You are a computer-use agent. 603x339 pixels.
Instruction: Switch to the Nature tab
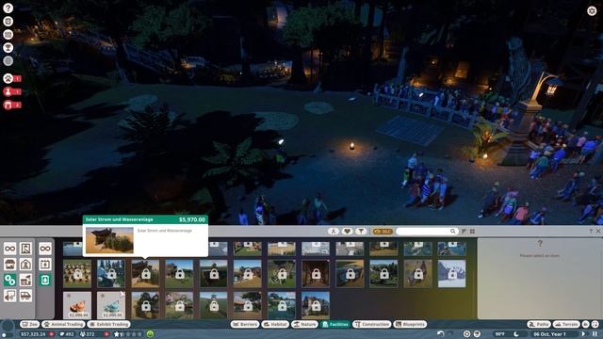click(x=304, y=324)
